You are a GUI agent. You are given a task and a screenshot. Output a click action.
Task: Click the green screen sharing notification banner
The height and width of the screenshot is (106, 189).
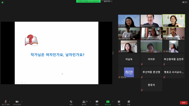[x=88, y=1]
